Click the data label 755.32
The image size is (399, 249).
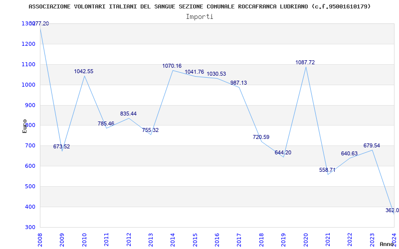150,130
